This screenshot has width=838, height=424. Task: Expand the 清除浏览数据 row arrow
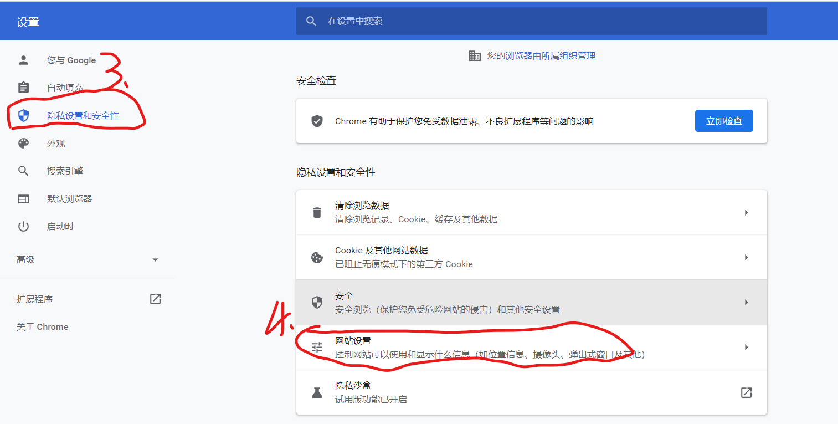click(746, 212)
